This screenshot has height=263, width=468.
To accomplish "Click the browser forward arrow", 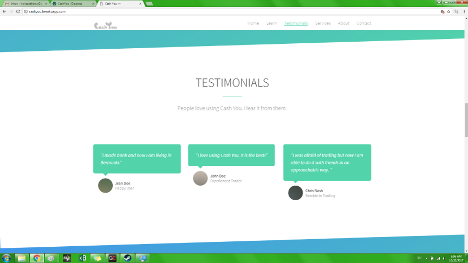I will pyautogui.click(x=11, y=11).
